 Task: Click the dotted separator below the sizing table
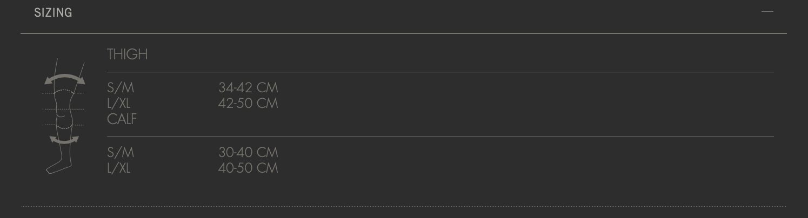coord(404,206)
